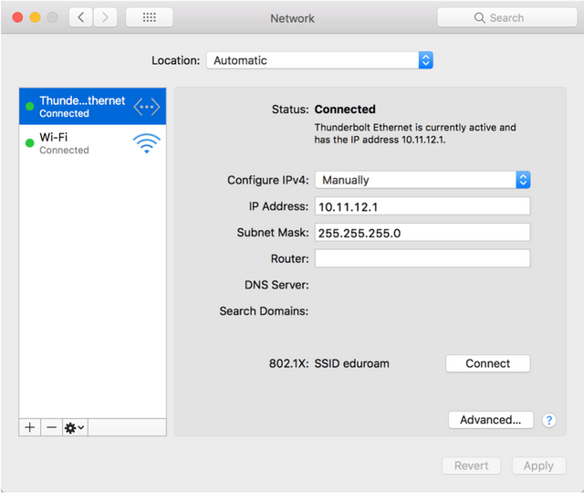Click green status dot of Wi-Fi
Viewport: 584px width, 493px height.
click(30, 143)
